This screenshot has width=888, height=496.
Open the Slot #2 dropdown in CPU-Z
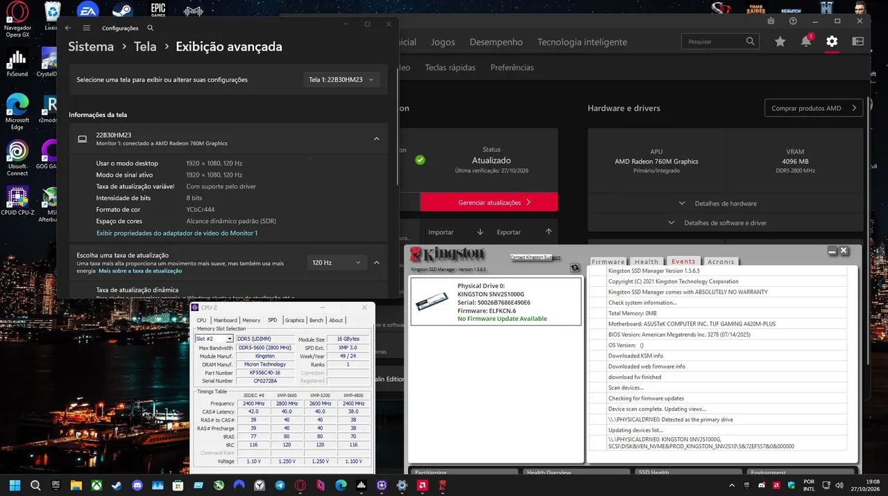coord(214,339)
